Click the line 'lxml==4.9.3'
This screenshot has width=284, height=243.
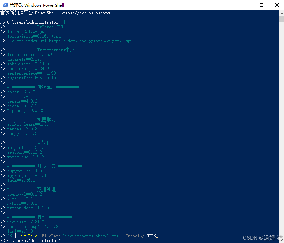point(20,231)
